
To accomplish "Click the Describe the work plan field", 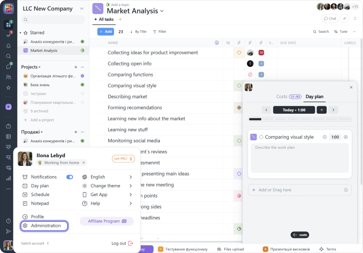I will [x=300, y=158].
